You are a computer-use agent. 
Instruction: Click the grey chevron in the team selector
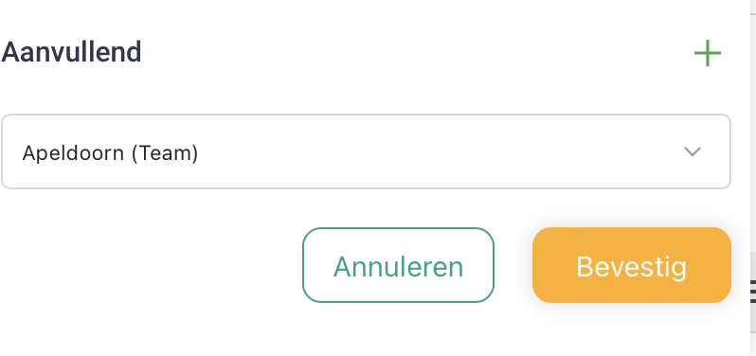point(693,151)
